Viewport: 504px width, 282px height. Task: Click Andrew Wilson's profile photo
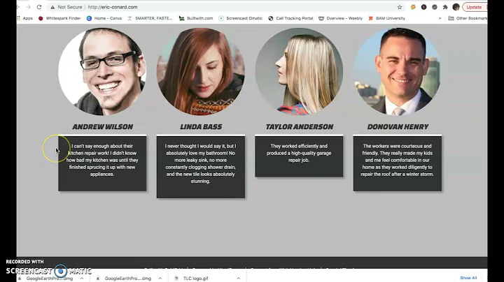pyautogui.click(x=102, y=71)
